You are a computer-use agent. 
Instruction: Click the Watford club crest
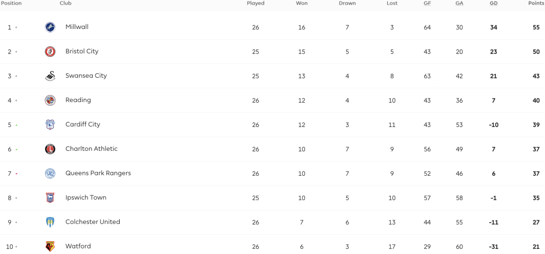coord(50,246)
